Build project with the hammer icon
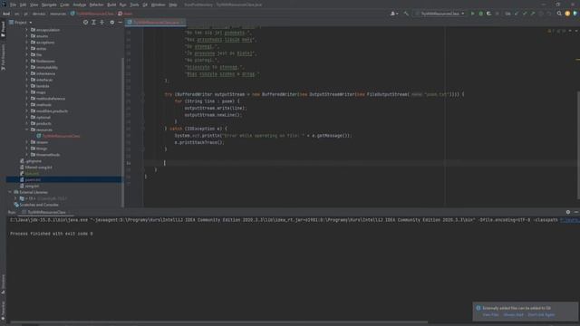 (x=406, y=14)
